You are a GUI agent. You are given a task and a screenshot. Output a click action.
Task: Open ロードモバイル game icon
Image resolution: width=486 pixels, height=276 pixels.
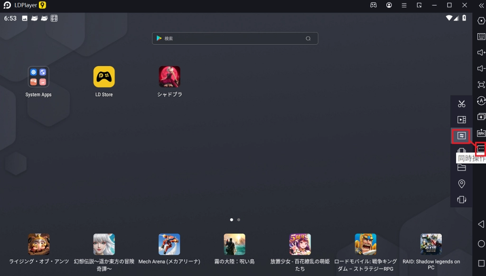point(365,244)
